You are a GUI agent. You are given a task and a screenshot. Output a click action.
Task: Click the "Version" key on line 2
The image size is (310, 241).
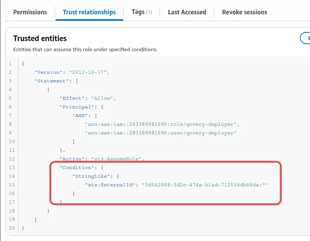(x=48, y=72)
